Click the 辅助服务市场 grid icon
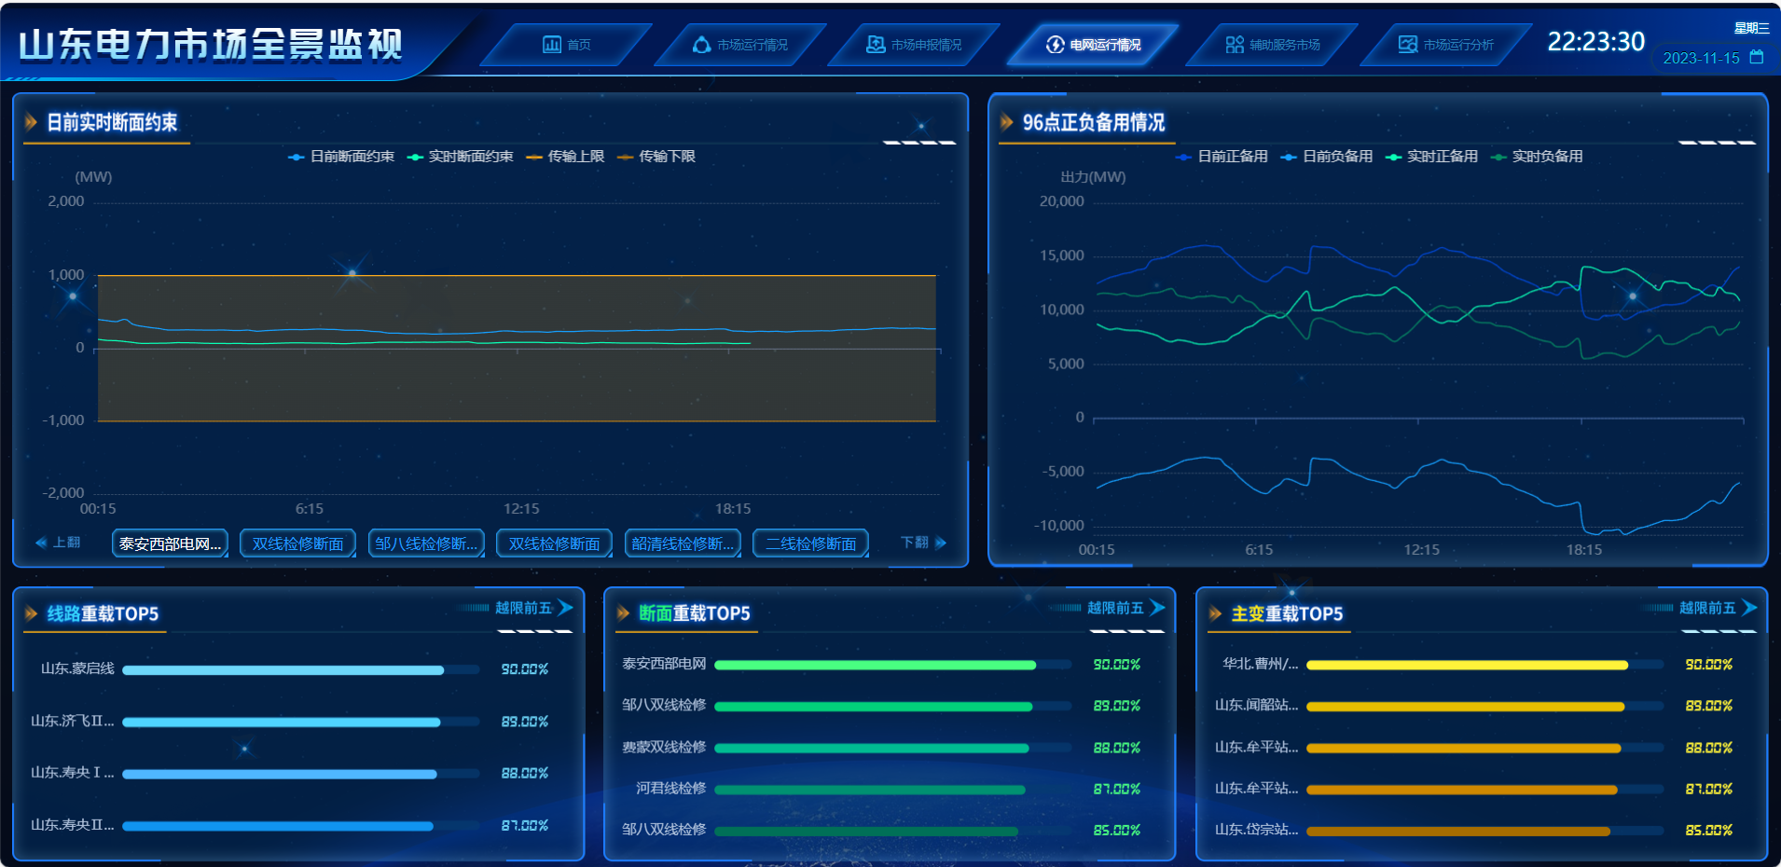 coord(1235,45)
